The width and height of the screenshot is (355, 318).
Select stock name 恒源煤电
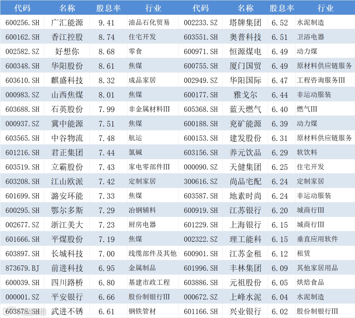pos(246,52)
